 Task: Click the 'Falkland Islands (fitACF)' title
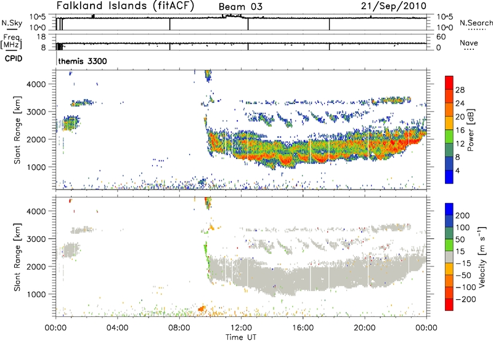pos(125,6)
